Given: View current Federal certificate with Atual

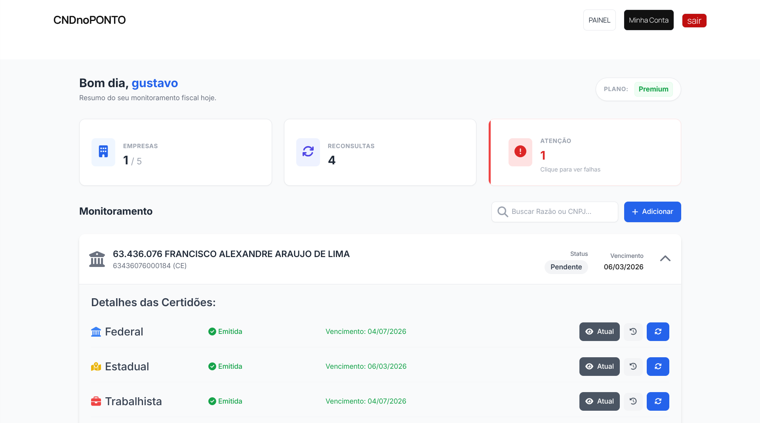Looking at the screenshot, I should click(x=599, y=332).
